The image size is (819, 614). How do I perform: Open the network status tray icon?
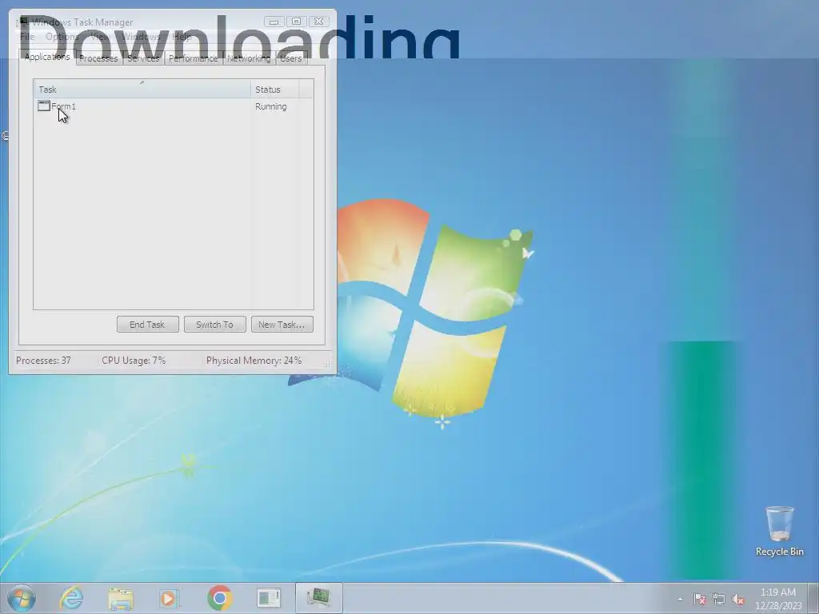[x=719, y=600]
